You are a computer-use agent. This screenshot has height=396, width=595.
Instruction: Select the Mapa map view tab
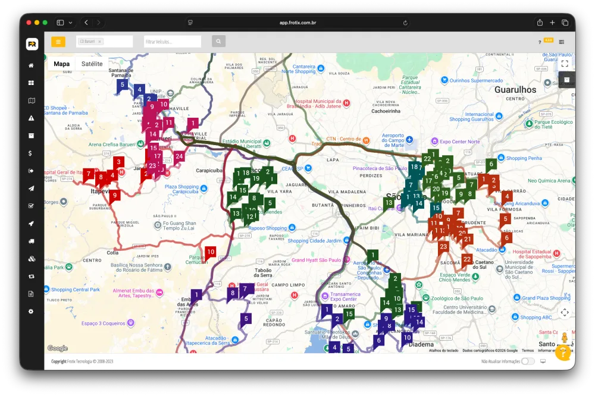[x=61, y=64]
